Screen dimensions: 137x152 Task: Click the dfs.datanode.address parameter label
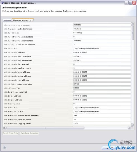(15, 52)
